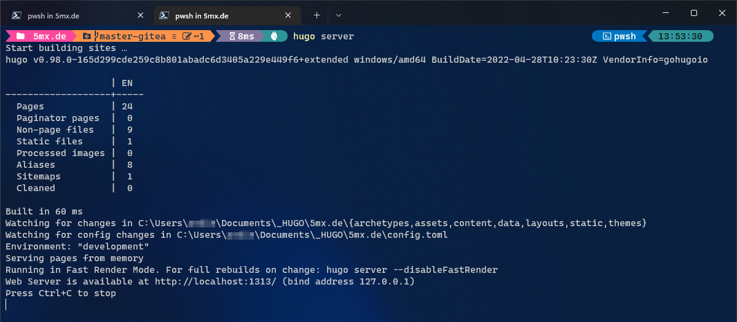737x322 pixels.
Task: Close the active pwsh terminal tab
Action: pos(288,15)
